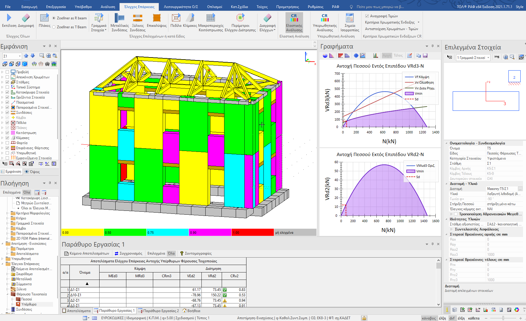Open Περίμετροι Ελέγχου Διάτρησης tool
The height and width of the screenshot is (321, 526).
point(240,18)
